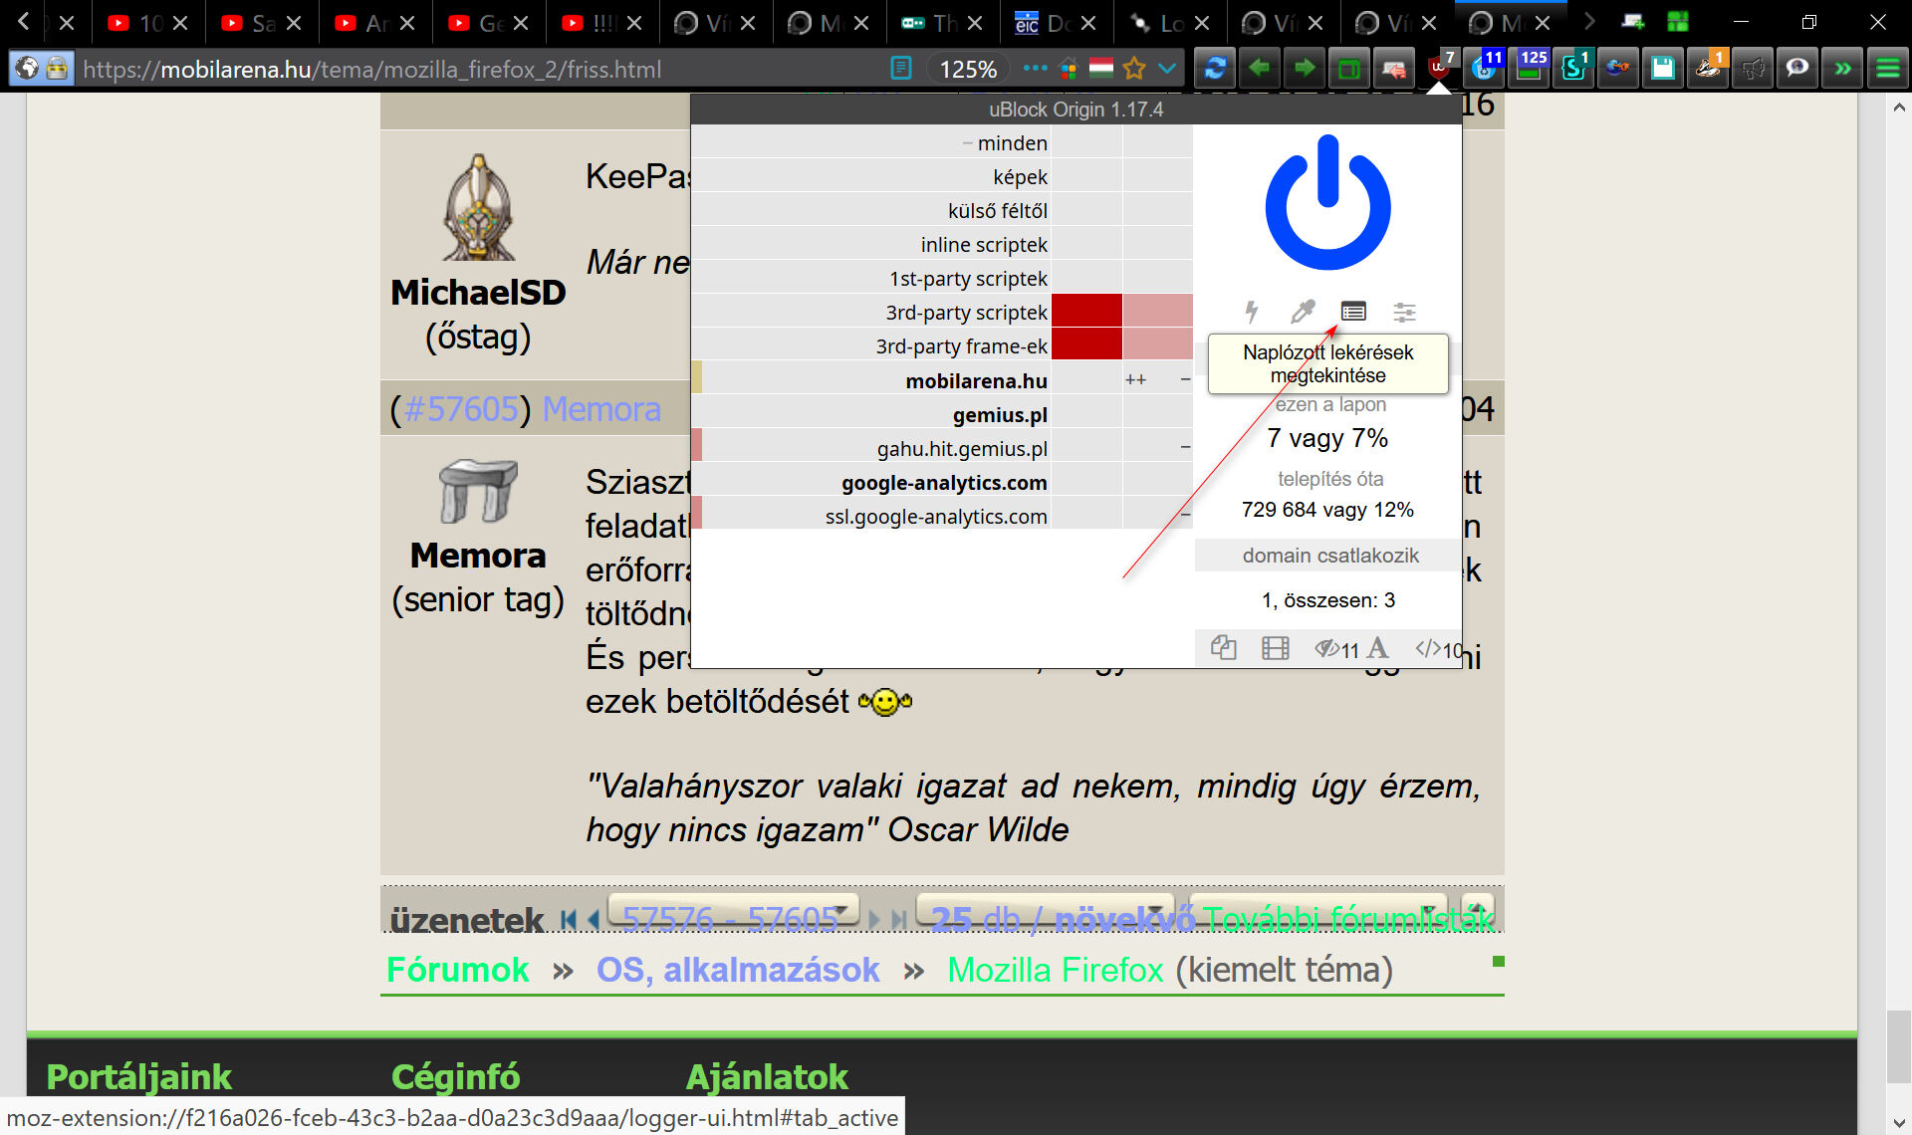The height and width of the screenshot is (1135, 1912).
Task: Select google-analytics.com domain row
Action: pos(944,483)
